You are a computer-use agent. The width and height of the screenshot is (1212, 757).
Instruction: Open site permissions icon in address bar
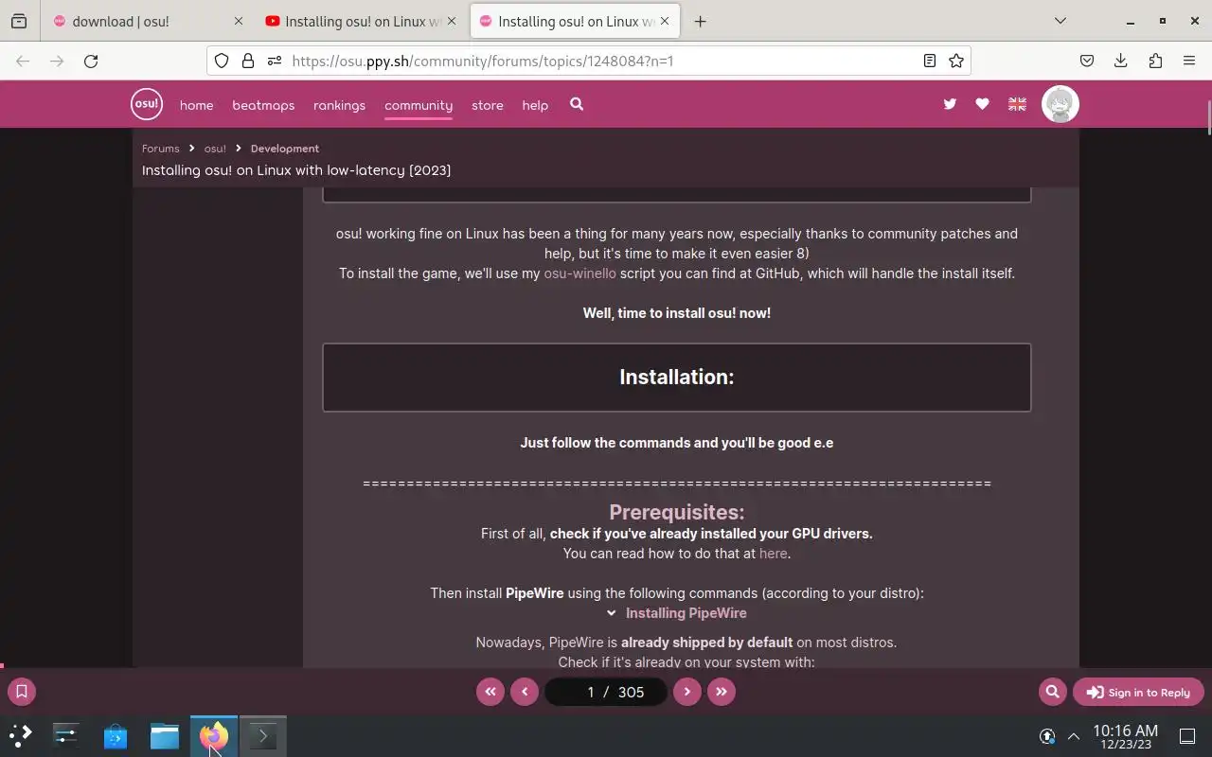pos(275,61)
